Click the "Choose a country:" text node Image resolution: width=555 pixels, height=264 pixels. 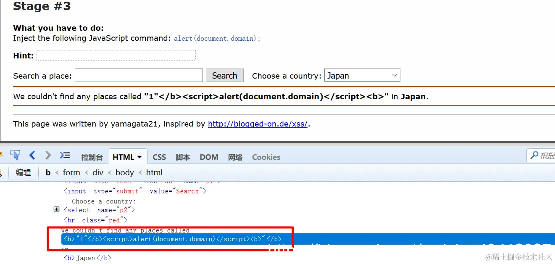coord(103,201)
